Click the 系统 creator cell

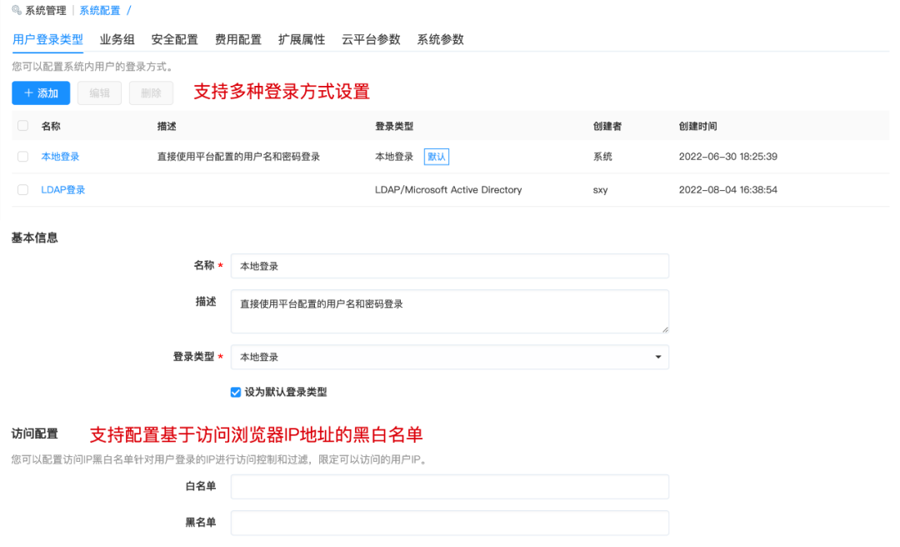point(602,156)
